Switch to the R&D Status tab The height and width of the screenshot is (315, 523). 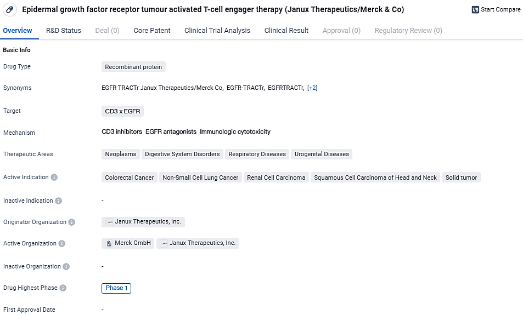click(x=64, y=31)
